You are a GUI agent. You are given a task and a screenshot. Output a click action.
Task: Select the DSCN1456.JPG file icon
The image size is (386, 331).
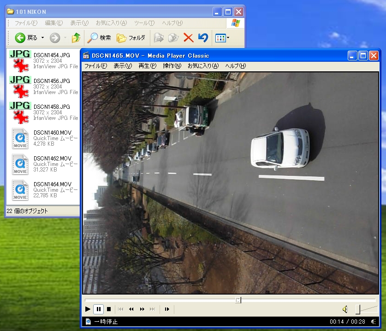(x=20, y=87)
